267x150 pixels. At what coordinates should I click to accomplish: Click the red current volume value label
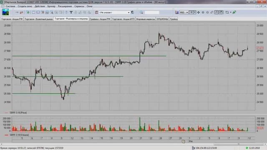[260, 128]
